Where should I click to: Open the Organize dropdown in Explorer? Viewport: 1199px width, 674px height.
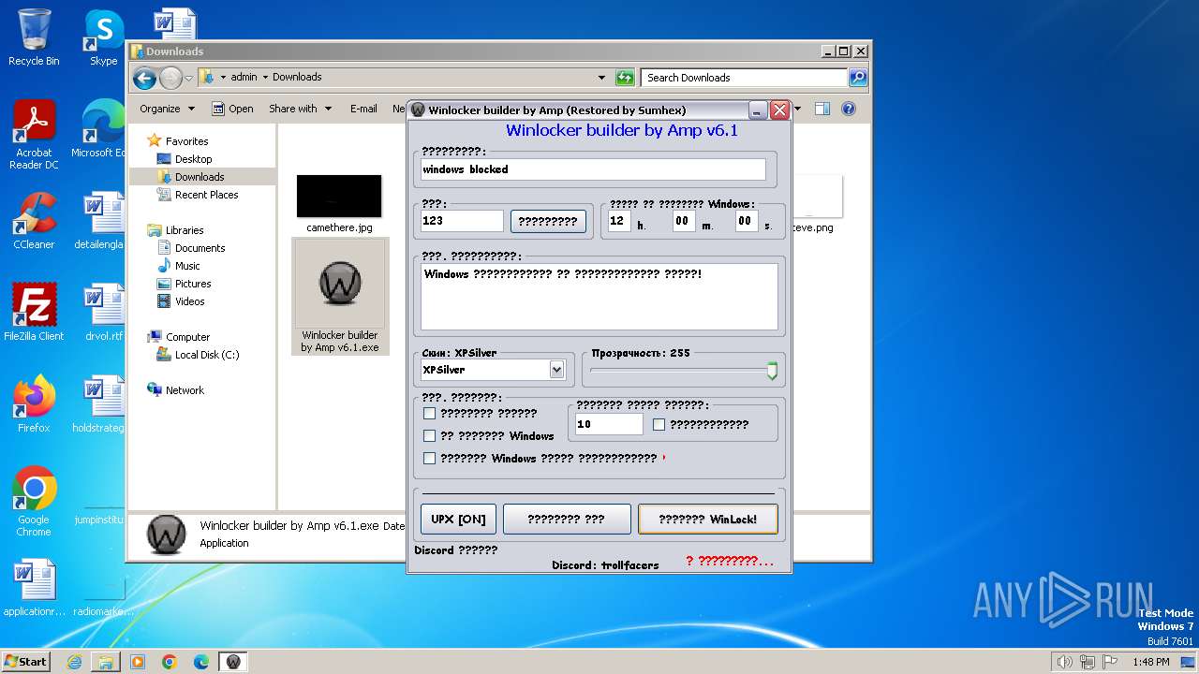[167, 109]
